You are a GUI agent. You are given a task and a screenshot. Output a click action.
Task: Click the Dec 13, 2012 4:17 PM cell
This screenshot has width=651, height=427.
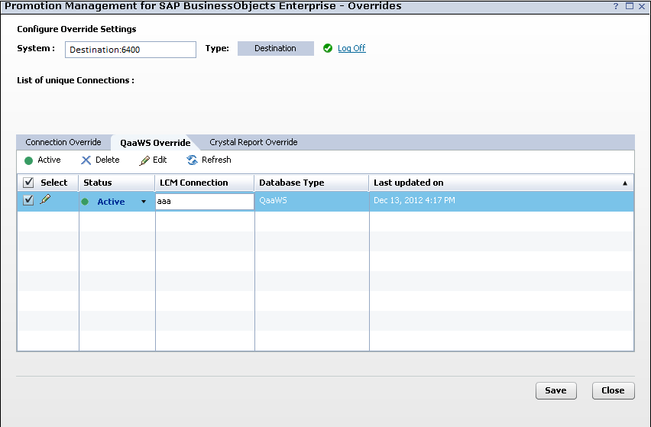(x=501, y=201)
